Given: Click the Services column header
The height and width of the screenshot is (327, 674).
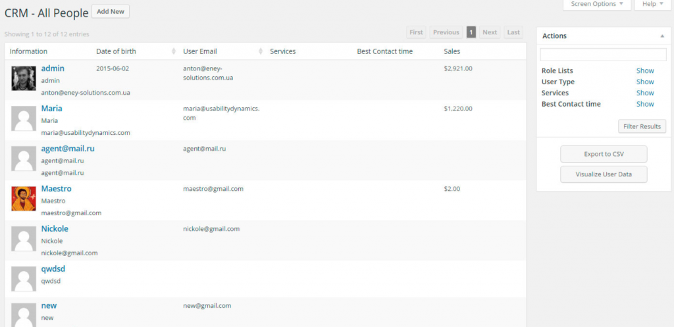Looking at the screenshot, I should 283,51.
